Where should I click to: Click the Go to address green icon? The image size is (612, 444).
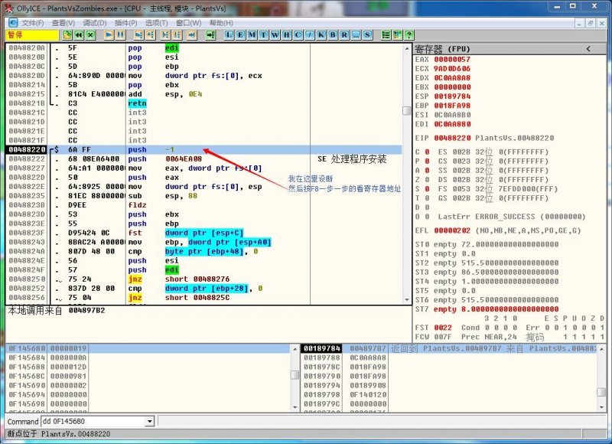pyautogui.click(x=211, y=35)
